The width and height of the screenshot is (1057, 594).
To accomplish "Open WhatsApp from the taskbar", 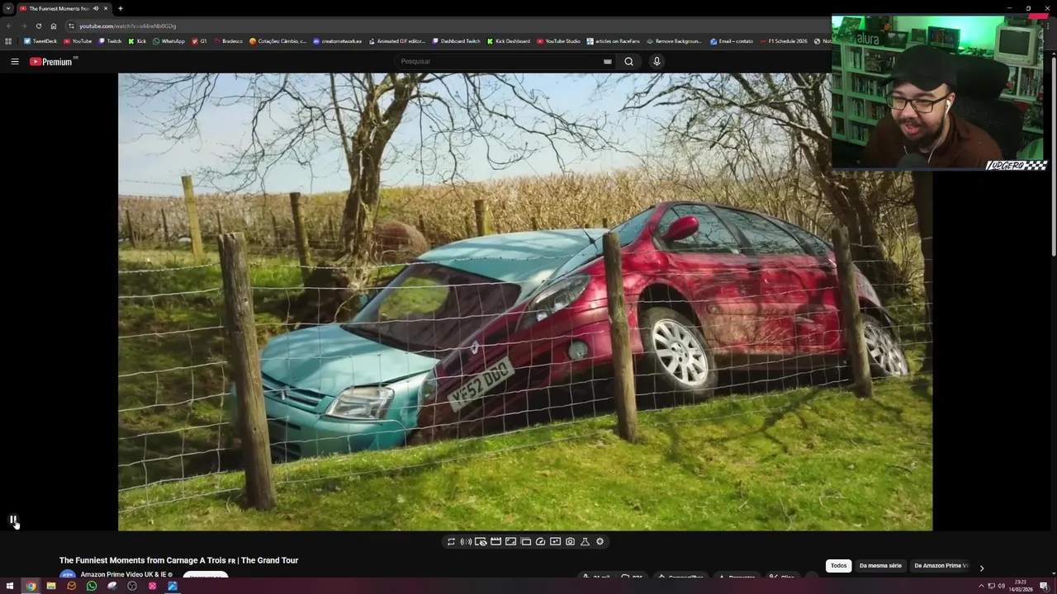I will (x=92, y=586).
